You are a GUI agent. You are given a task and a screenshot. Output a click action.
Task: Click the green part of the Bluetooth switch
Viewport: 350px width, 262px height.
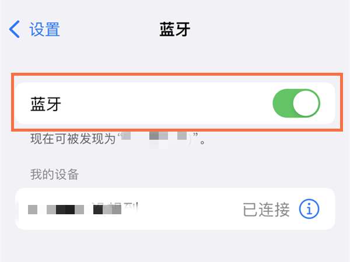pos(282,103)
